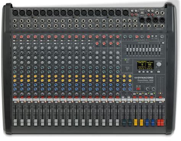The height and width of the screenshot is (141, 181).
Task: Click the 17th XLR socket beside the RCA jacks
Action: (126, 13)
